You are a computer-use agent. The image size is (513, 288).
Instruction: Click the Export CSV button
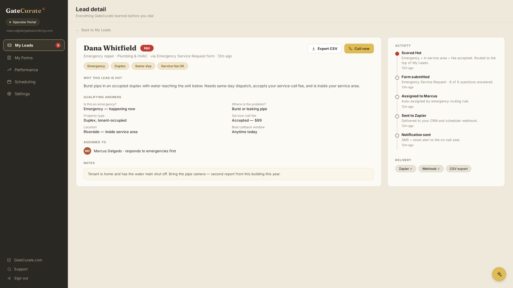(324, 49)
